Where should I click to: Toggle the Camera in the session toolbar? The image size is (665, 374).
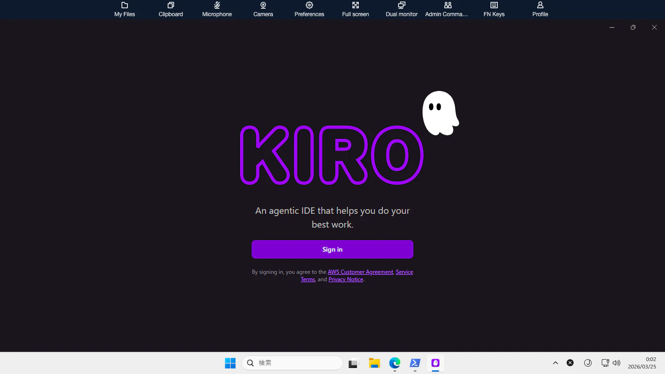click(263, 9)
